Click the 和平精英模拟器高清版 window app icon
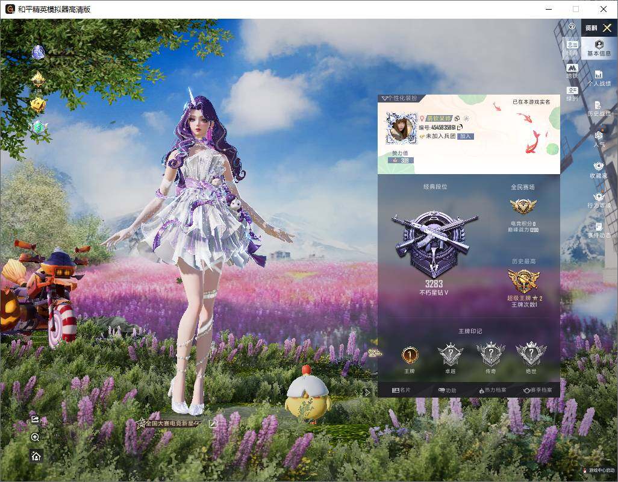This screenshot has height=482, width=618. [10, 8]
